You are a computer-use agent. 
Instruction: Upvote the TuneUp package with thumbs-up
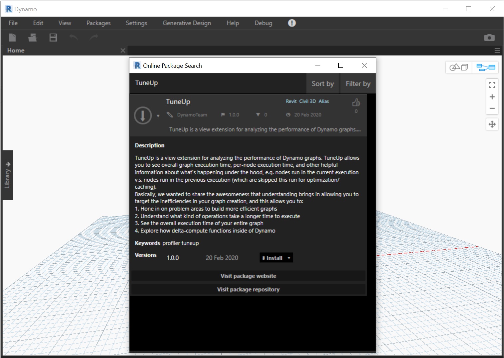[x=356, y=102]
